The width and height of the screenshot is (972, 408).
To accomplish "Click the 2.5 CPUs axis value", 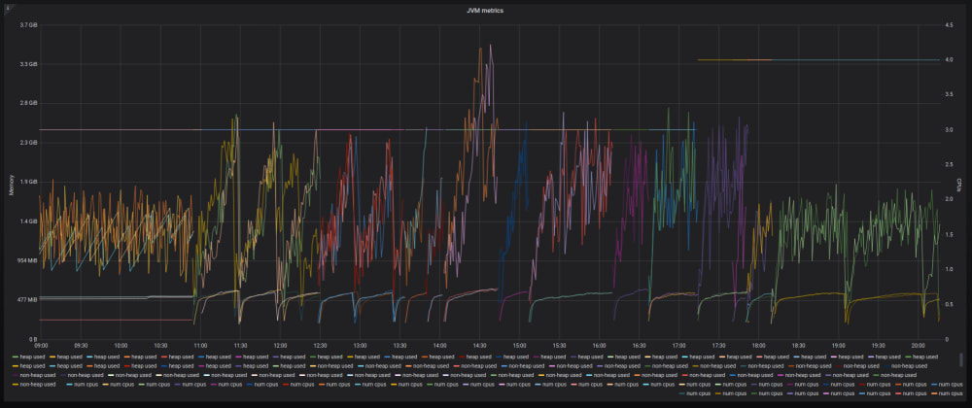I will [x=949, y=165].
